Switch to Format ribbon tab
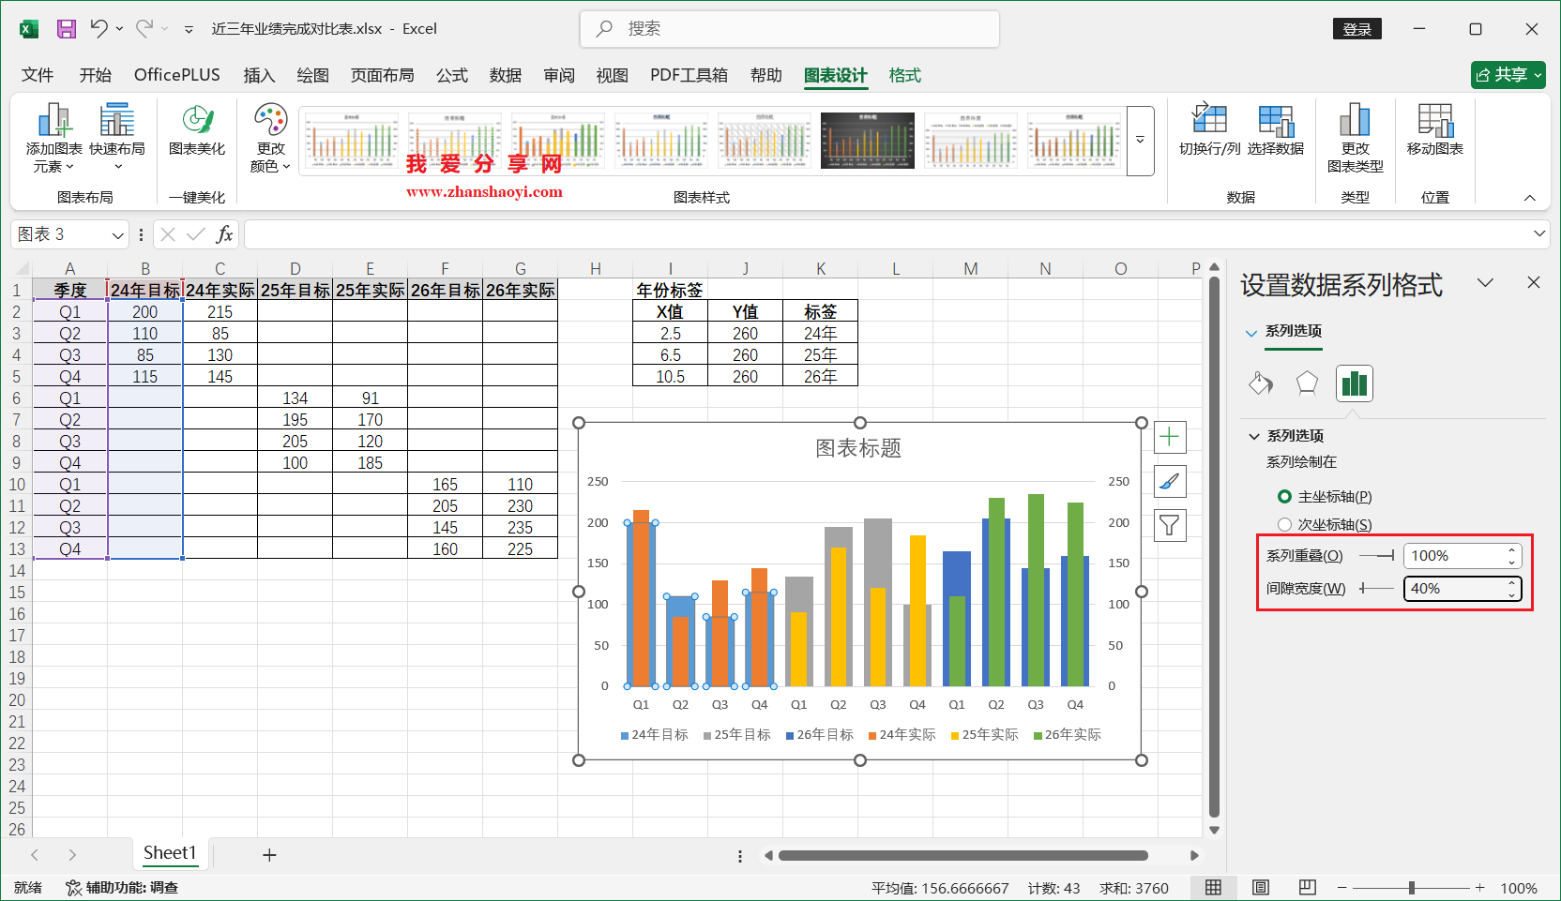 click(x=904, y=75)
